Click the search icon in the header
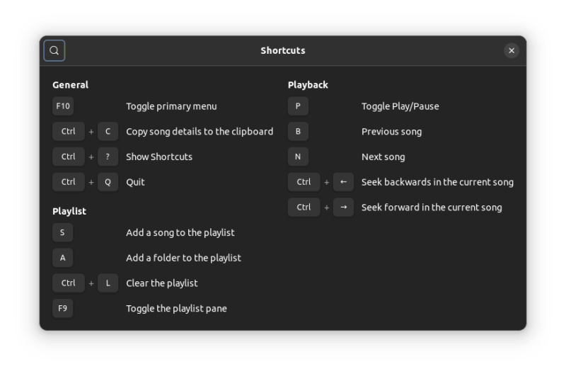The image size is (566, 374). pyautogui.click(x=54, y=51)
